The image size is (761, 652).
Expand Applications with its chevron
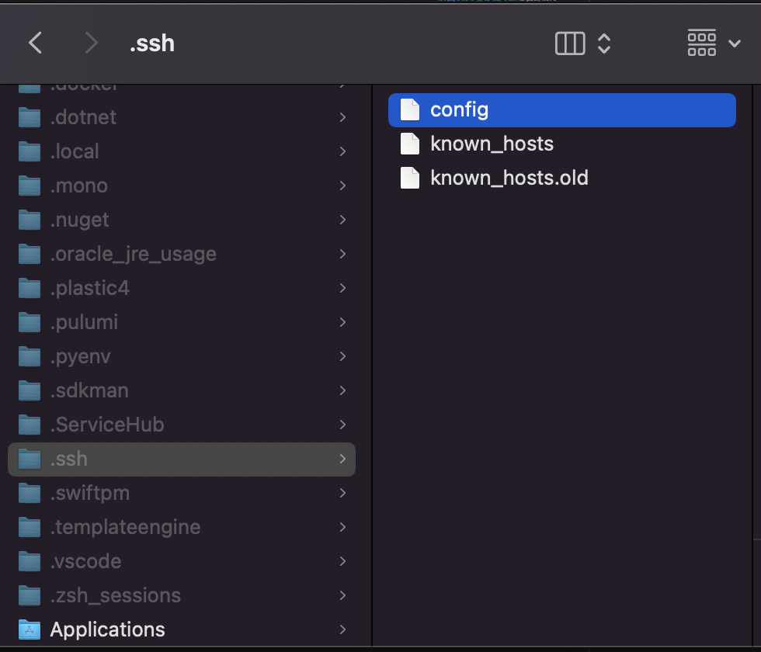342,629
